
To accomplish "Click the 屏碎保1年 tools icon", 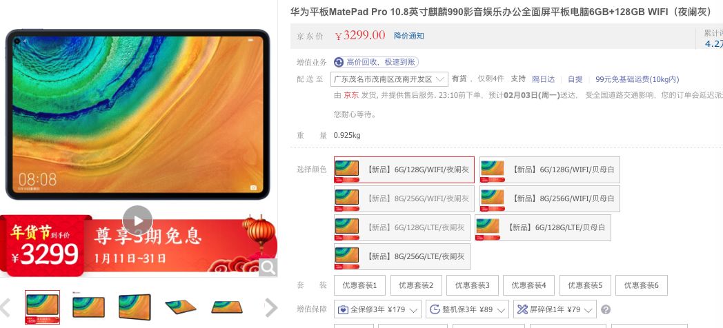I will (522, 309).
